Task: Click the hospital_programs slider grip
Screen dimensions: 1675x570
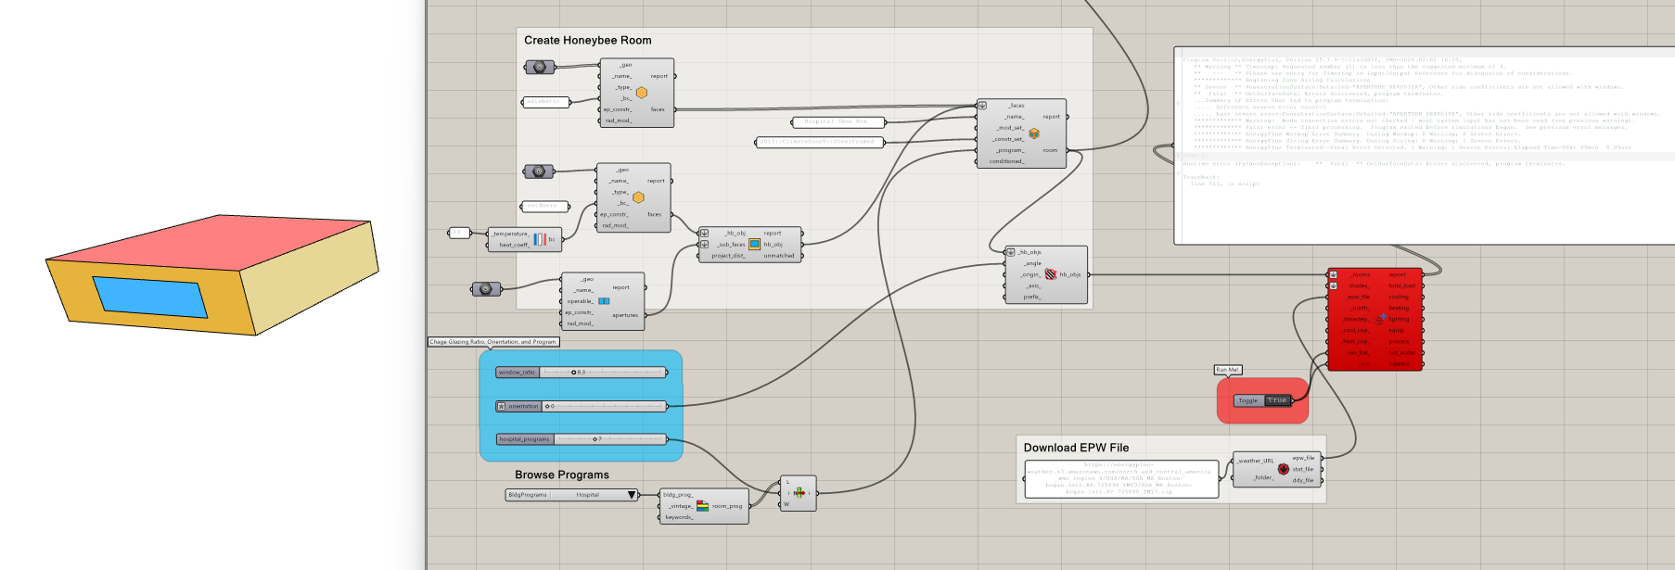Action: point(595,439)
